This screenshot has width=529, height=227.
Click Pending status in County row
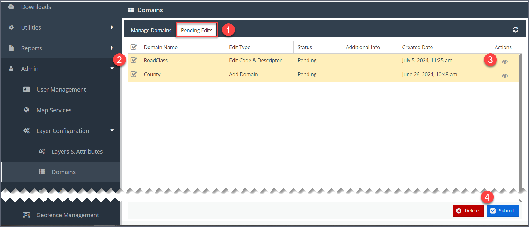[x=307, y=74]
